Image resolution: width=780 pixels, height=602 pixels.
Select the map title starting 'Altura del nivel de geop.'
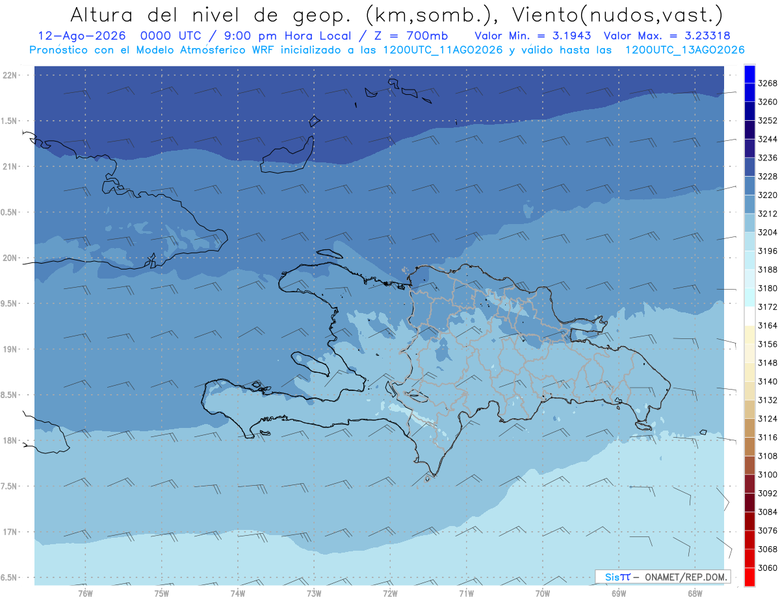[396, 14]
